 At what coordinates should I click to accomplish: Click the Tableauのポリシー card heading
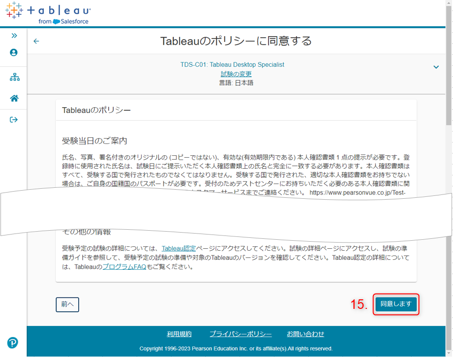(96, 110)
